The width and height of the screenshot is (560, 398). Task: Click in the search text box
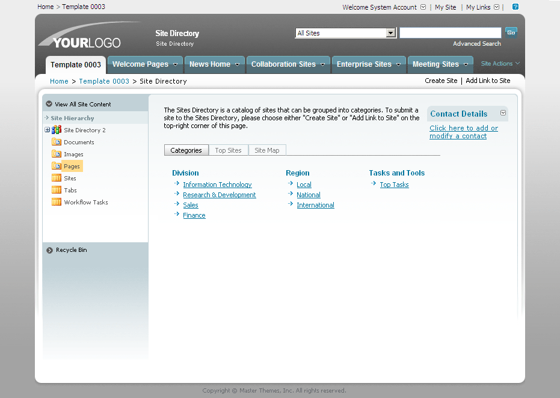pos(450,33)
